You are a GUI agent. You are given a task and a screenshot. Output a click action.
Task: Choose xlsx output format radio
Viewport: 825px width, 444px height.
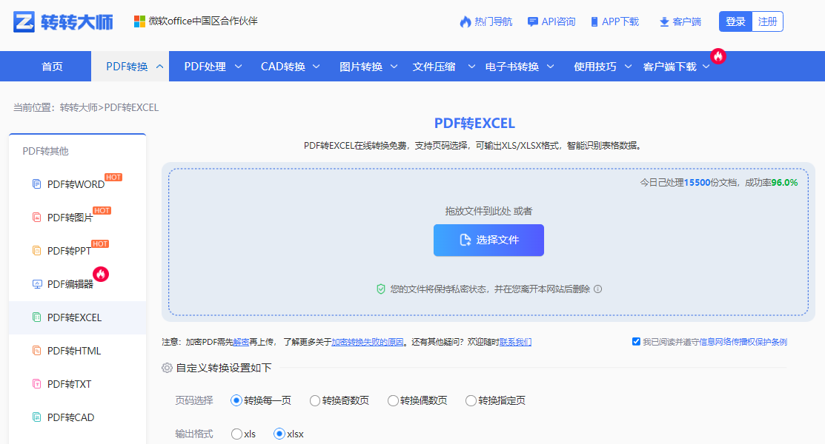[279, 434]
